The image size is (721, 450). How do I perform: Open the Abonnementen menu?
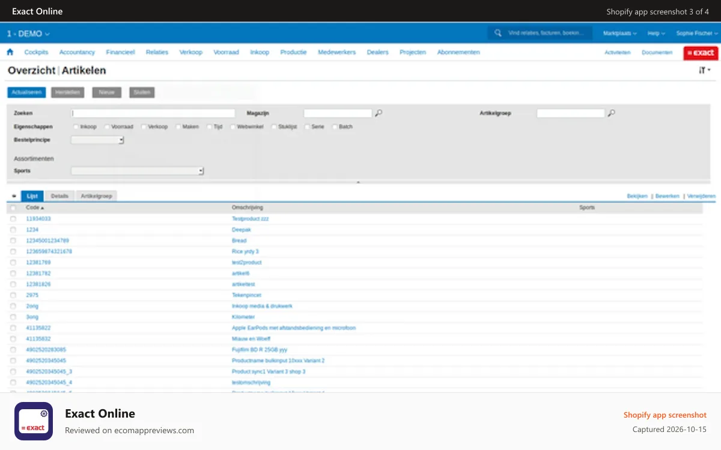click(x=458, y=52)
